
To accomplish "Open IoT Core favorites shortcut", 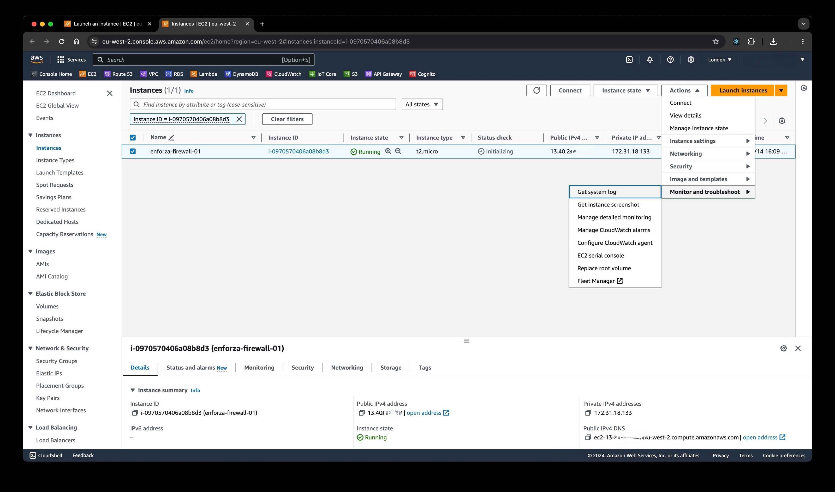I will pos(323,74).
